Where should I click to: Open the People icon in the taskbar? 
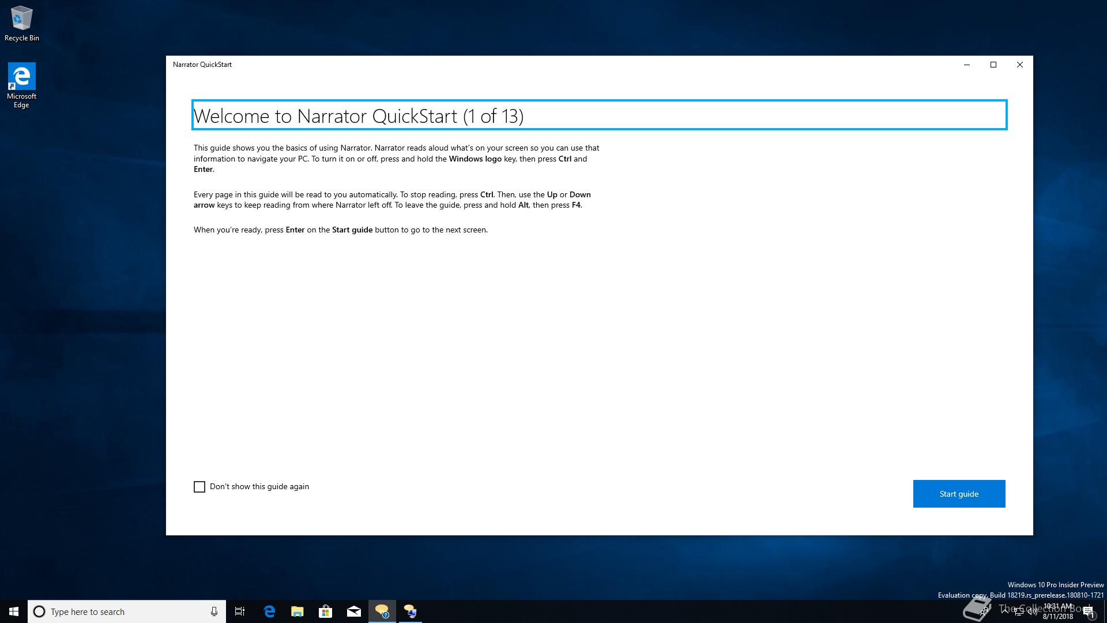pos(984,611)
